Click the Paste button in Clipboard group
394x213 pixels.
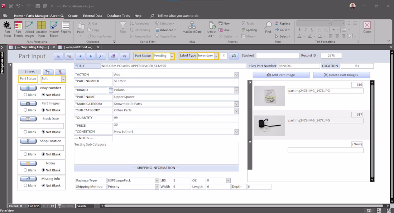(81, 29)
